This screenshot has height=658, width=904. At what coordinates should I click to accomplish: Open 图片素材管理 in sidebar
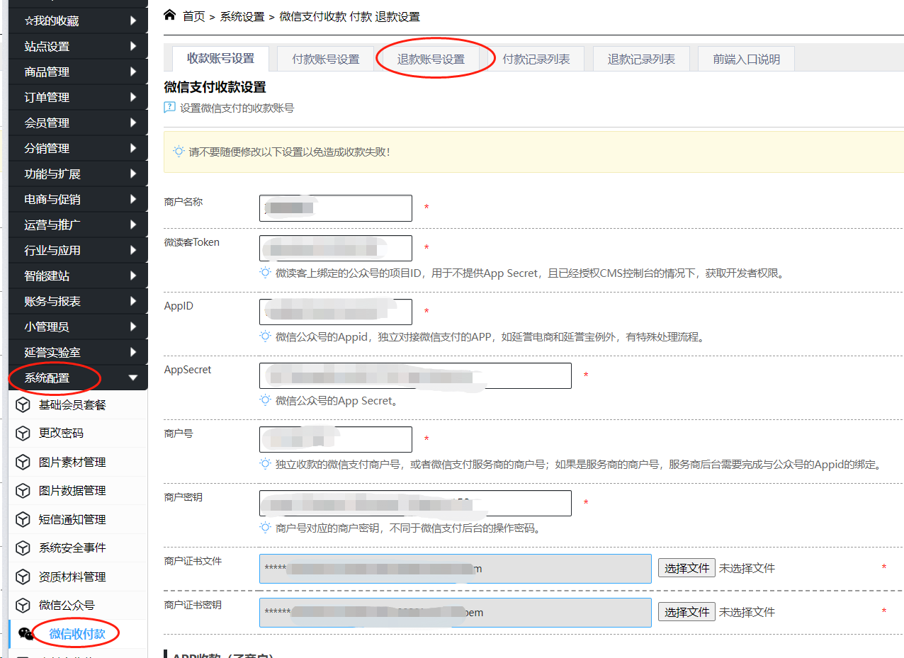tap(72, 462)
